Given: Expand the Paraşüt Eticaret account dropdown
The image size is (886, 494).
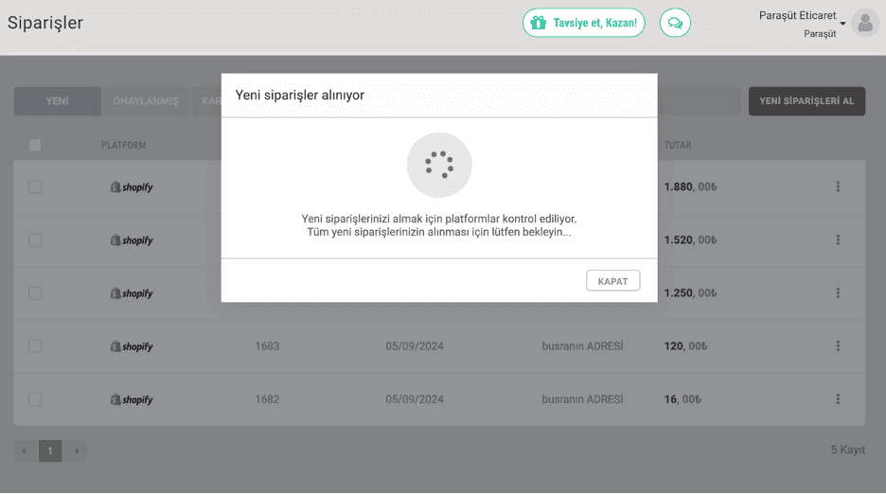Looking at the screenshot, I should coord(842,23).
